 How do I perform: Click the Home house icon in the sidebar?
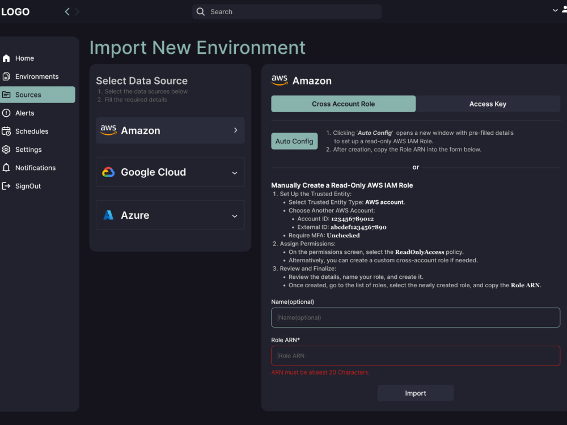[6, 58]
